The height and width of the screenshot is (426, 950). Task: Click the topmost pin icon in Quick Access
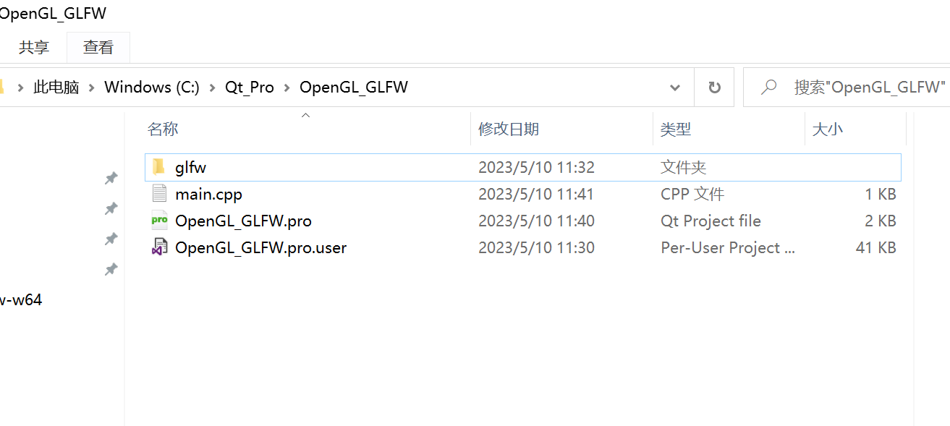click(111, 178)
